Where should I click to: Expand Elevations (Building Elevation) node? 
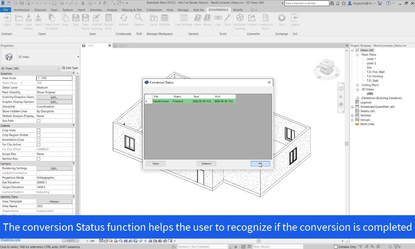[358, 98]
